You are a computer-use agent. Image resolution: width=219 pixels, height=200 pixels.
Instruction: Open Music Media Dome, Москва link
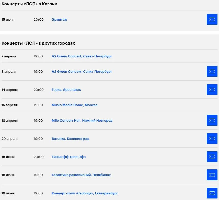point(74,105)
